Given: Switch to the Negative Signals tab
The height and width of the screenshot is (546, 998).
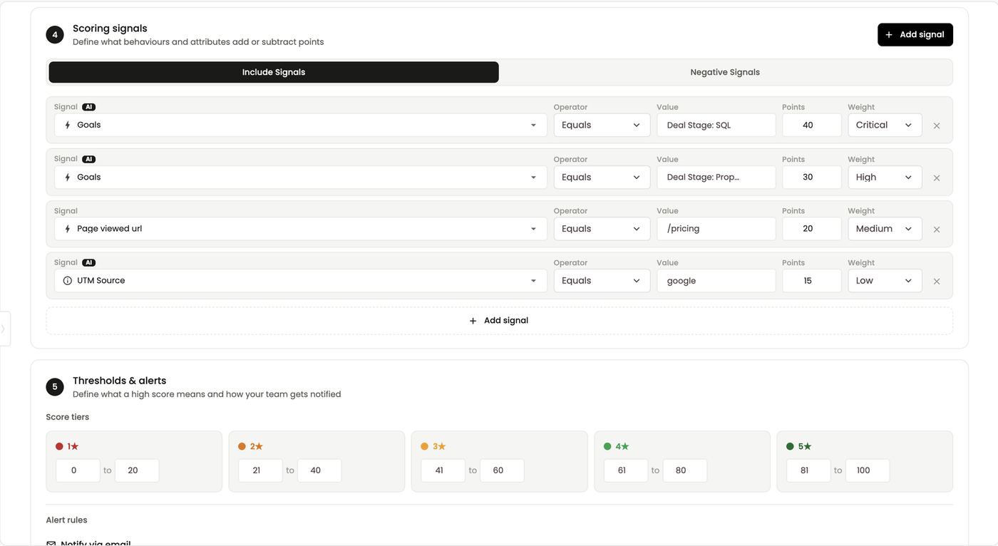Looking at the screenshot, I should click(725, 72).
